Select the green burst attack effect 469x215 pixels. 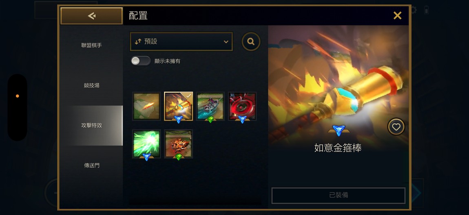click(146, 144)
